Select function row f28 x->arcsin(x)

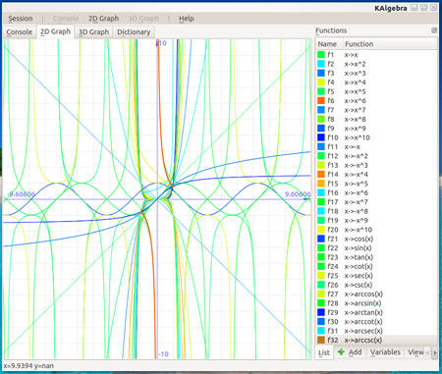pyautogui.click(x=376, y=303)
